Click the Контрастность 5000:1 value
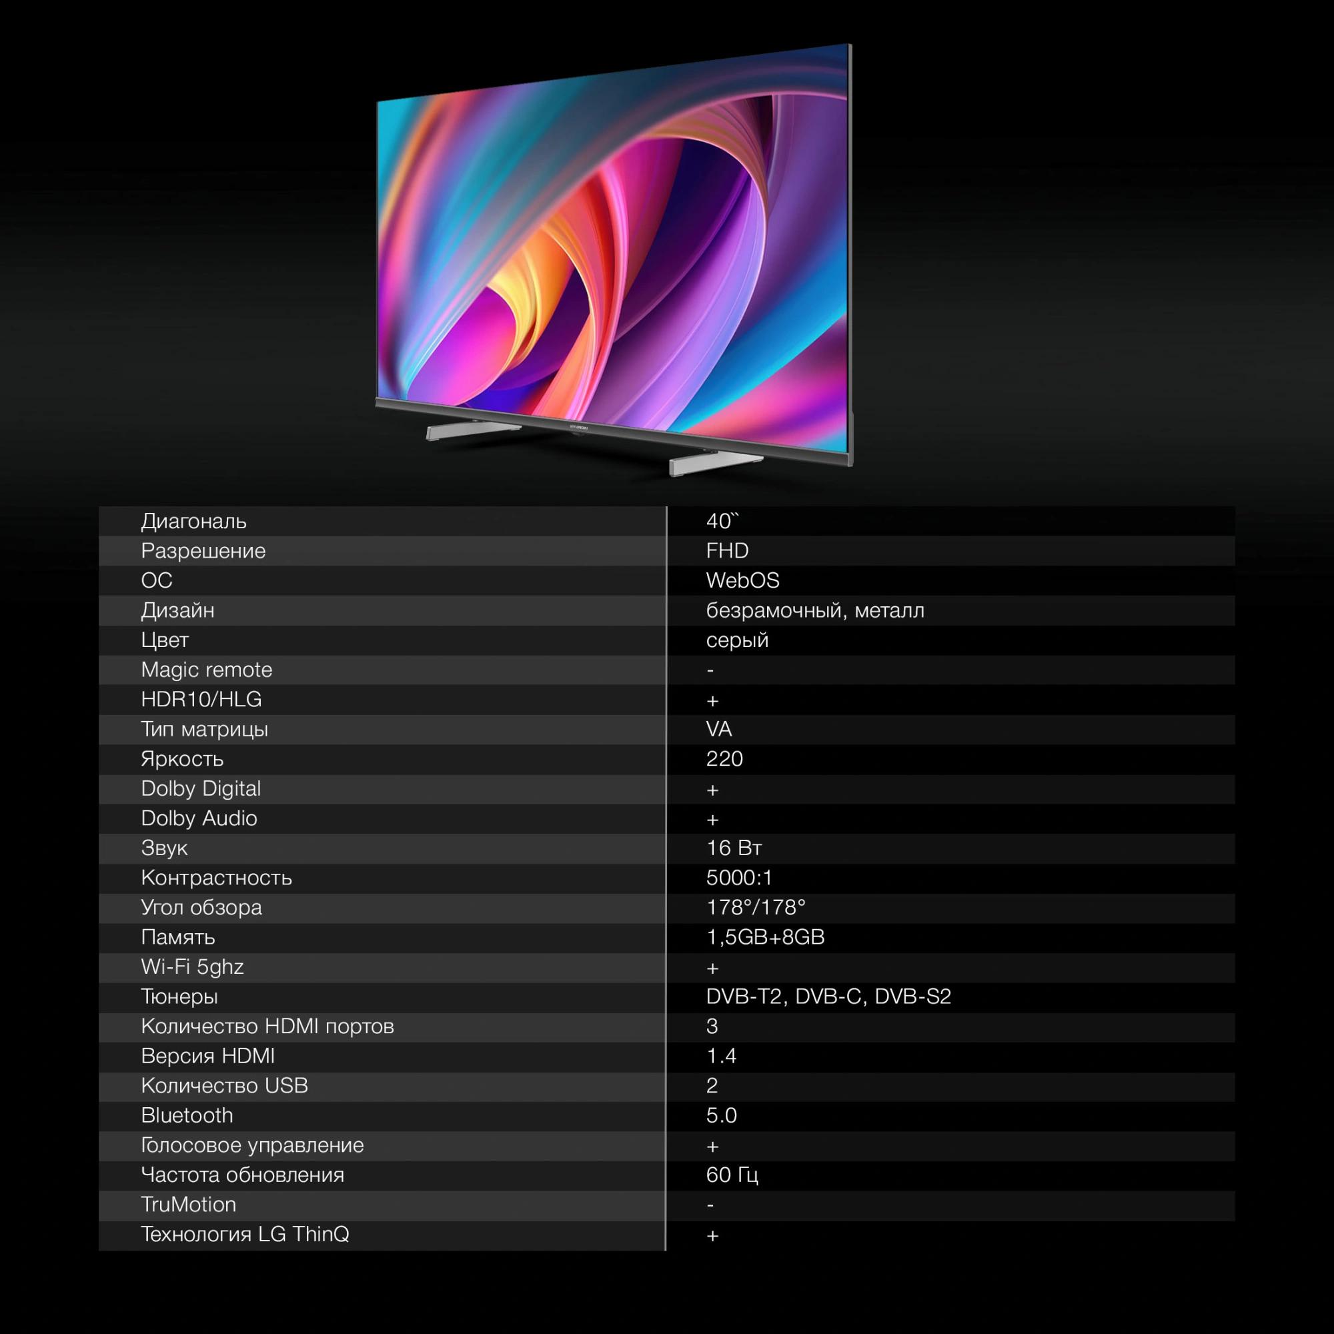The height and width of the screenshot is (1334, 1334). 739,878
